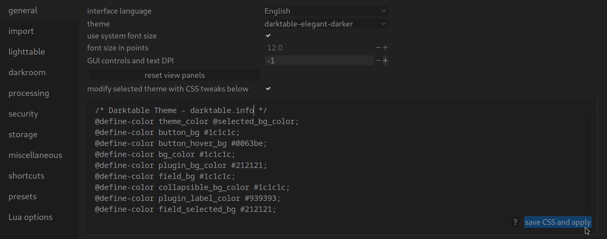This screenshot has height=239, width=607.
Task: Open the shortcuts tab
Action: 27,176
